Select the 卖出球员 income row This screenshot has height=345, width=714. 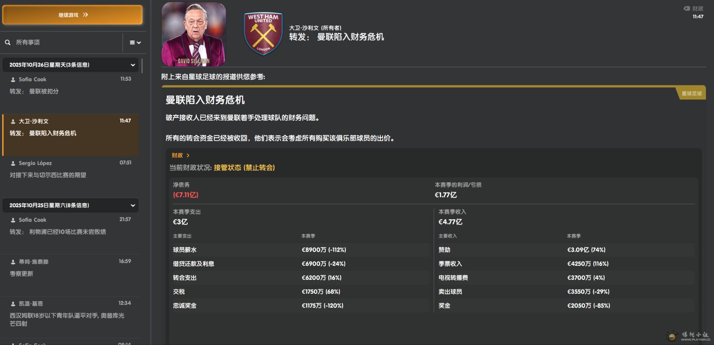[x=566, y=292]
